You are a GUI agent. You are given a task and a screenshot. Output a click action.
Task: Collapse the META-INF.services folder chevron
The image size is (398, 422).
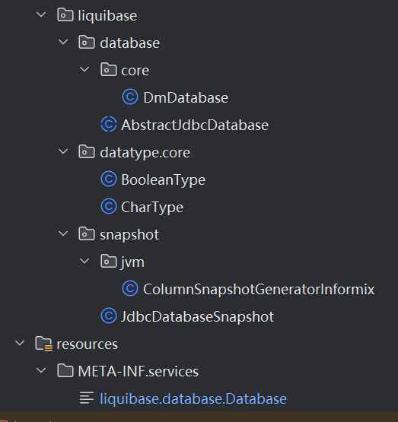pyautogui.click(x=41, y=370)
